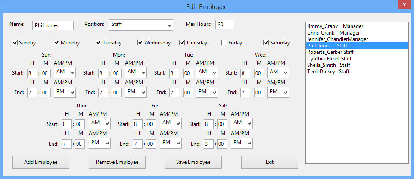
Task: Click the Name text field
Action: pyautogui.click(x=53, y=25)
